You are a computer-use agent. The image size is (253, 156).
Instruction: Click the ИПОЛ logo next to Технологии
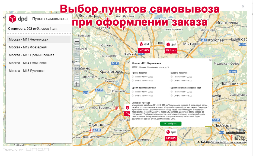pyautogui.click(x=38, y=149)
